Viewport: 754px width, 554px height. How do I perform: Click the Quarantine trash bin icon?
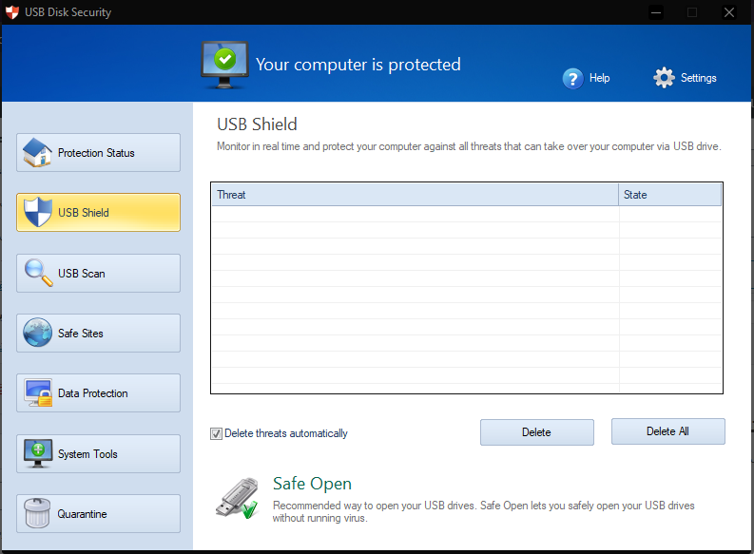[37, 513]
